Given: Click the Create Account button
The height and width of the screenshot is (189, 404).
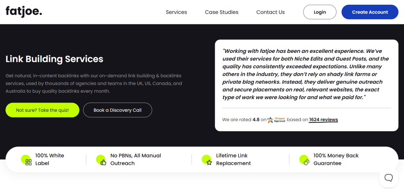Looking at the screenshot, I should tap(370, 12).
